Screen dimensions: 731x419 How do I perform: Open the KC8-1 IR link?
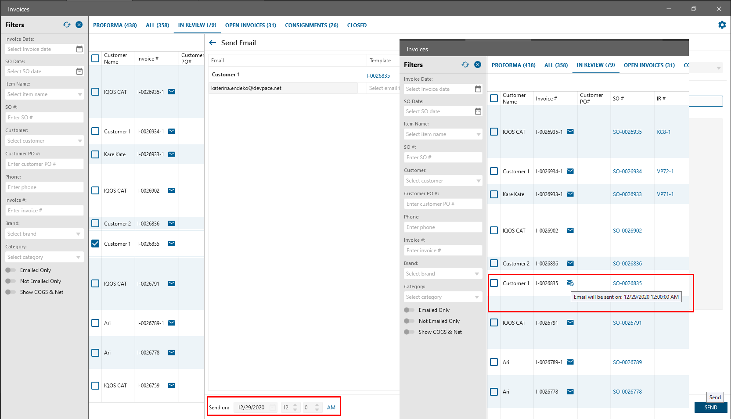tap(664, 132)
